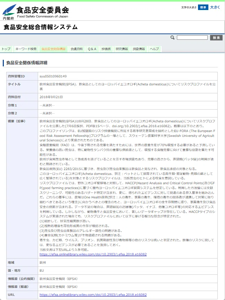This screenshot has width=225, height=300.
Task: Click the date 2018年9月21日
Action: click(x=51, y=97)
